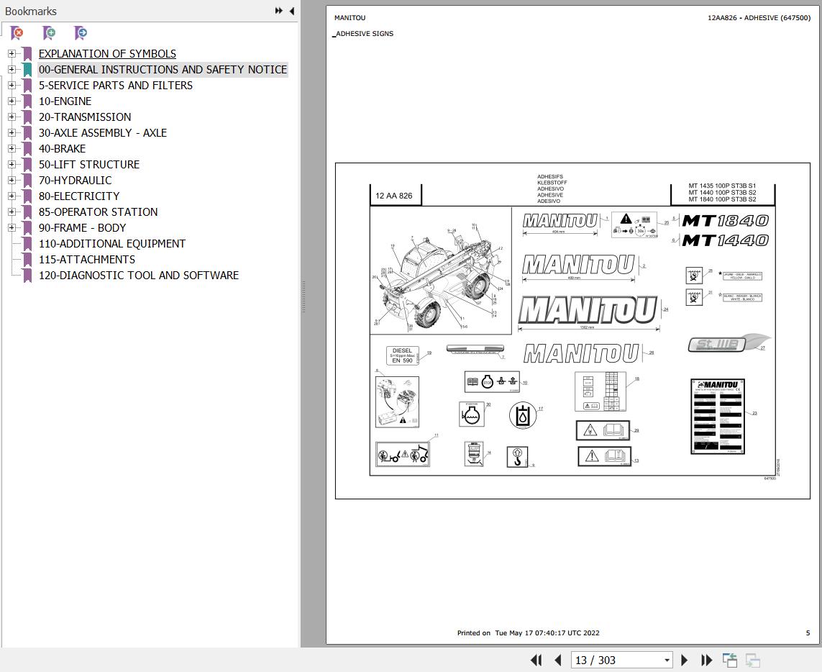This screenshot has height=672, width=822.
Task: Go to the first page
Action: pyautogui.click(x=536, y=660)
